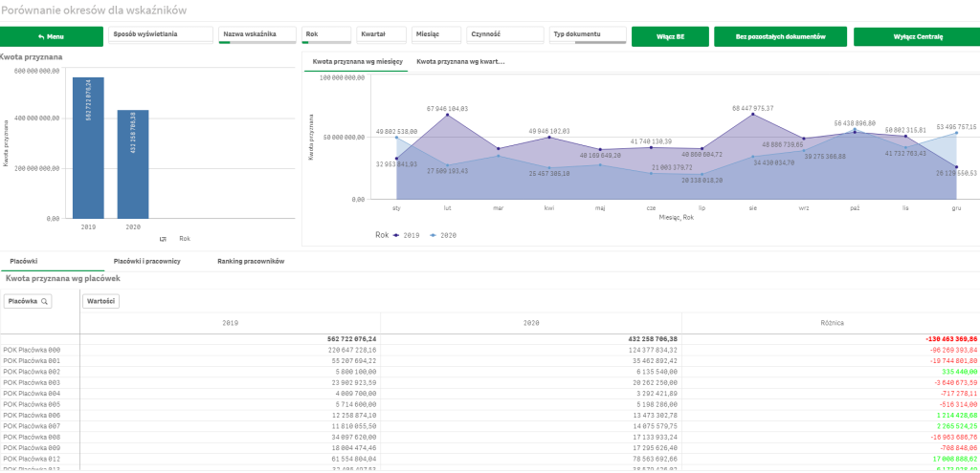Click the Bez pozostałych dokumentów button
Screen dimensions: 980x473
(781, 37)
